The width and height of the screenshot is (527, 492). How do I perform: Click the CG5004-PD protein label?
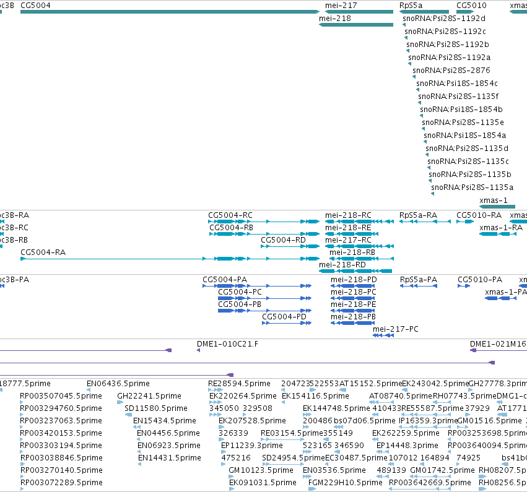[284, 317]
